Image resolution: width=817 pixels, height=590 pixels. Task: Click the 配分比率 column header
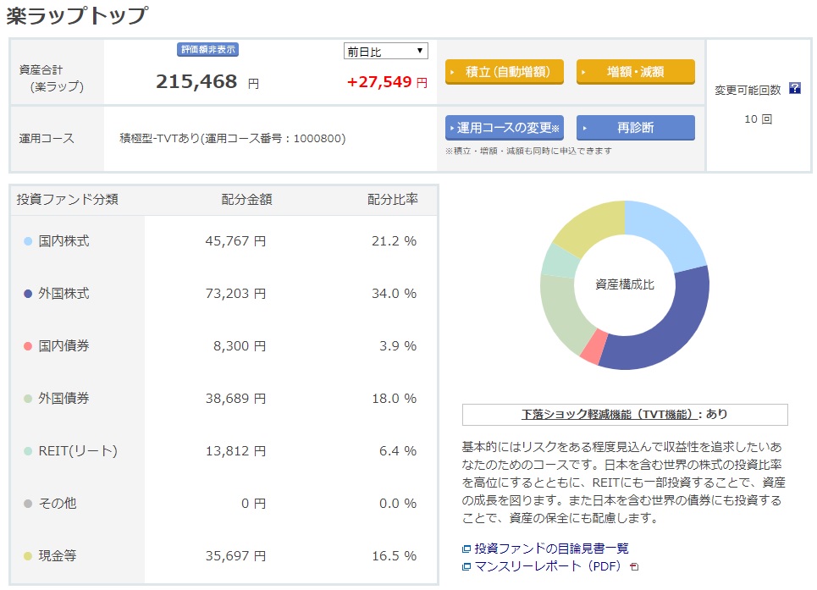point(393,200)
